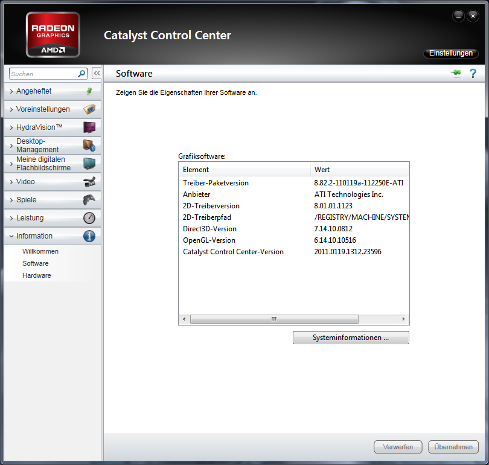Click the Desktop-Management icon

[x=89, y=146]
